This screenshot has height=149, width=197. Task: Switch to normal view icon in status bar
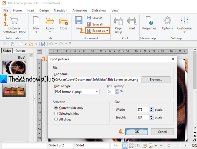pos(125,146)
